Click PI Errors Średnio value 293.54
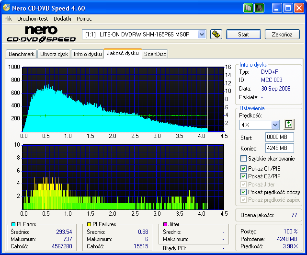The height and width of the screenshot is (255, 307). [64, 232]
